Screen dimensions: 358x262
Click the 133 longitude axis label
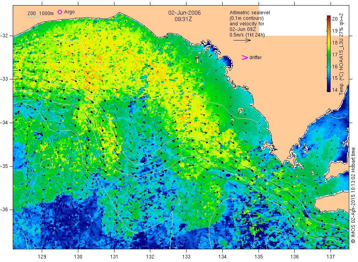[186, 257]
